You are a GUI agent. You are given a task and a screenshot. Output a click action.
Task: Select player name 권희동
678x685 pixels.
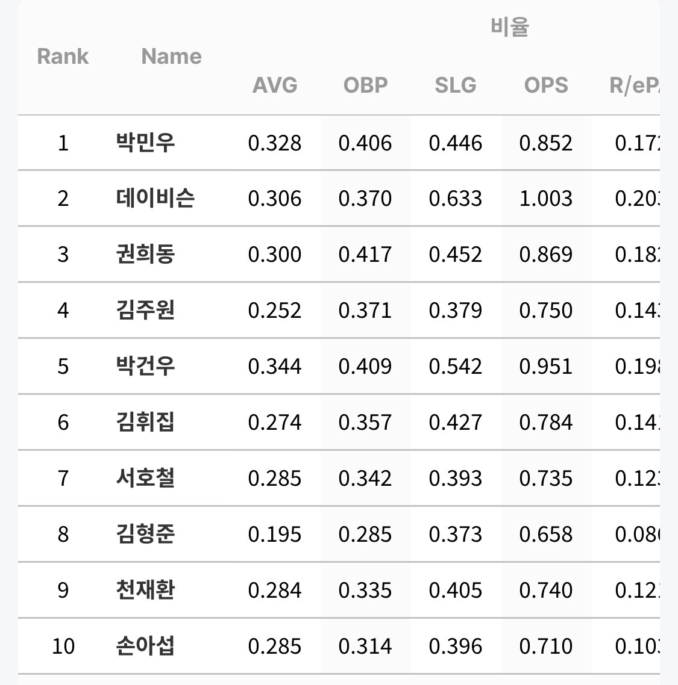145,254
